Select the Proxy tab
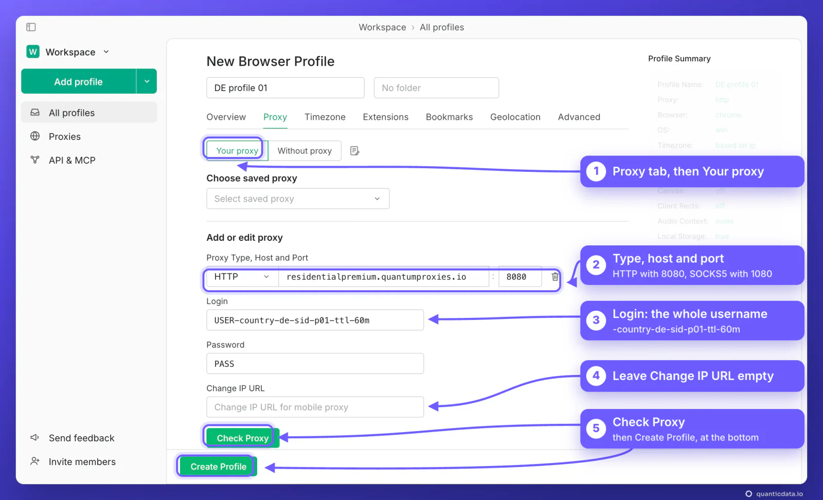Screen dimensions: 823x500 point(275,117)
